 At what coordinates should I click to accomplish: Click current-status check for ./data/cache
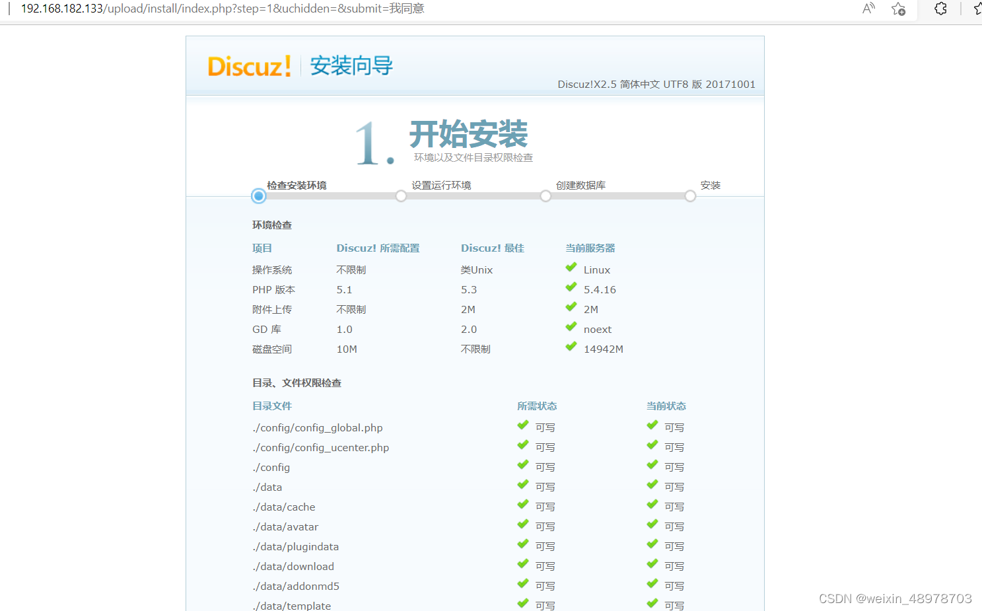[x=652, y=505]
